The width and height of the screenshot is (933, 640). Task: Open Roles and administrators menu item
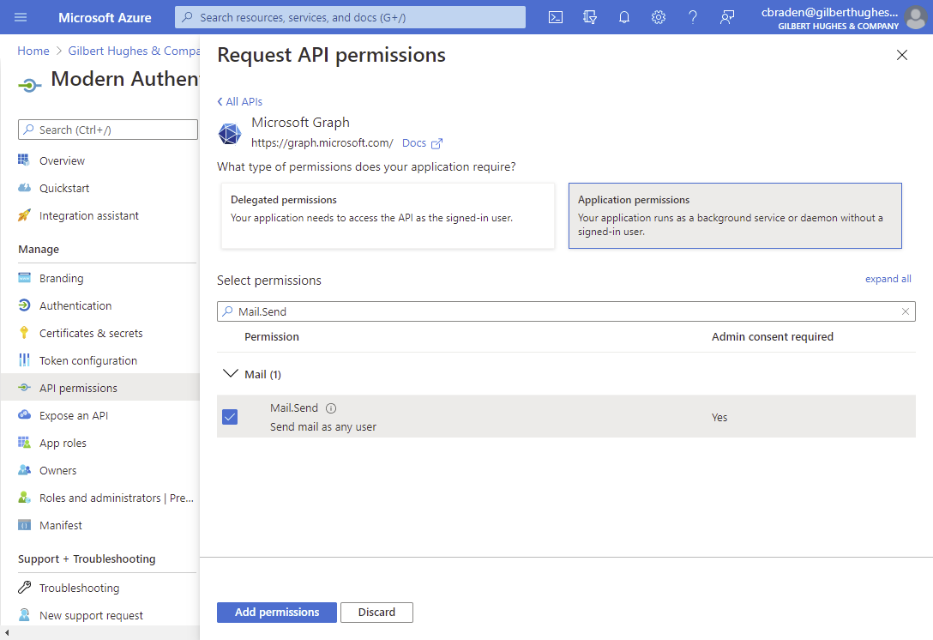click(x=116, y=498)
